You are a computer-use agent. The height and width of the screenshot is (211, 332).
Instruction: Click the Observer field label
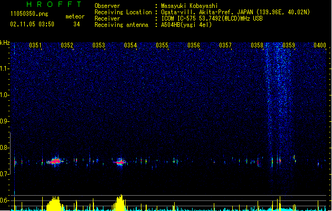tap(107, 6)
